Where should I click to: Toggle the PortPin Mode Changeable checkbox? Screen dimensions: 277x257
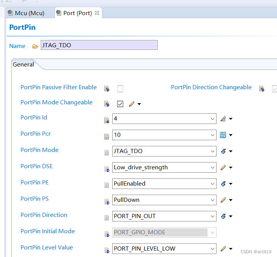click(120, 104)
